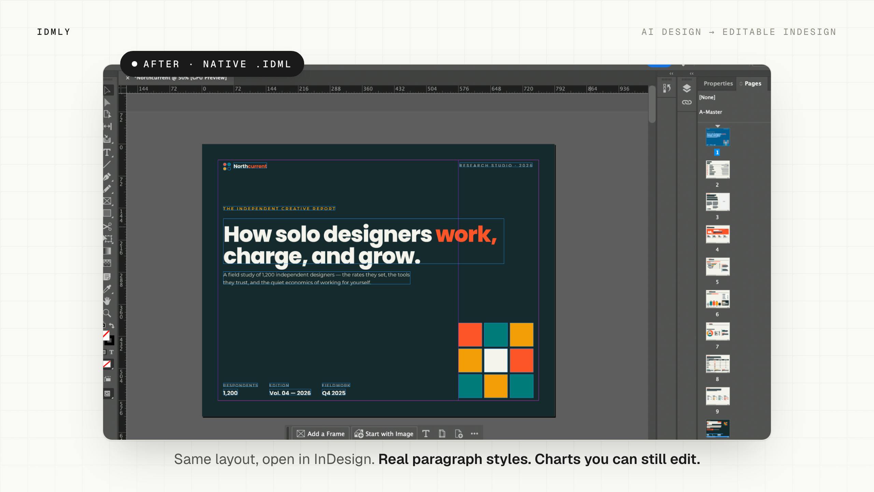
Task: Activate the Hand tool
Action: tap(107, 301)
